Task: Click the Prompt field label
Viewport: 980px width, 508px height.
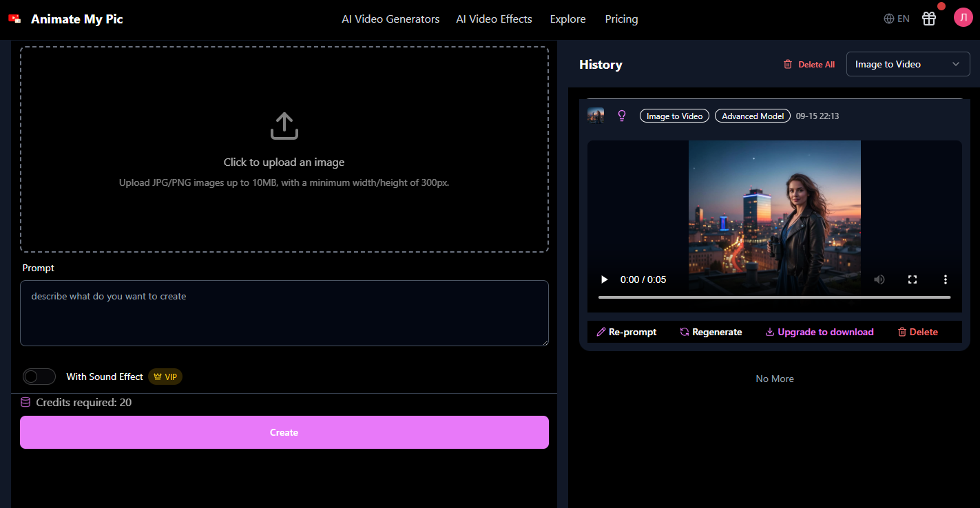Action: [x=39, y=268]
